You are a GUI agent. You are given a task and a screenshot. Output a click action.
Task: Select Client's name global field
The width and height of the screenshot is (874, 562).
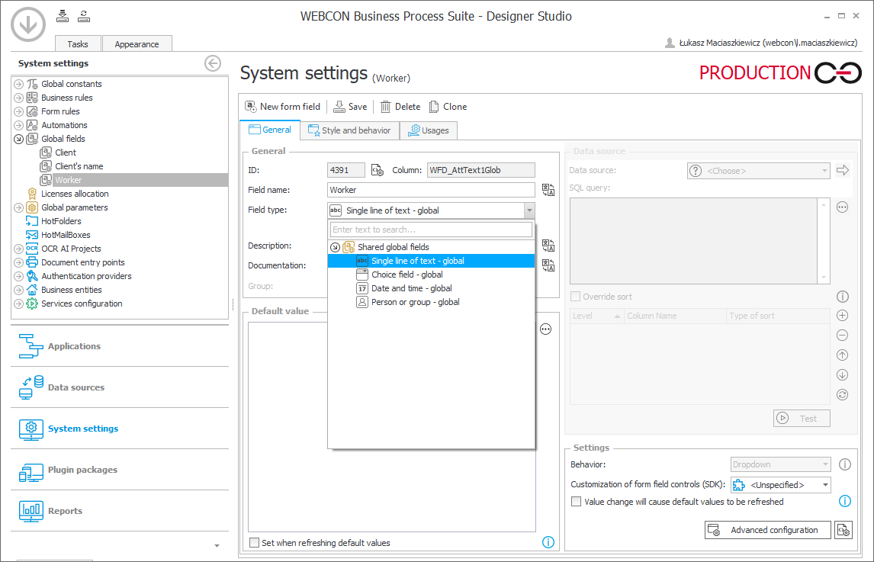[x=79, y=166]
